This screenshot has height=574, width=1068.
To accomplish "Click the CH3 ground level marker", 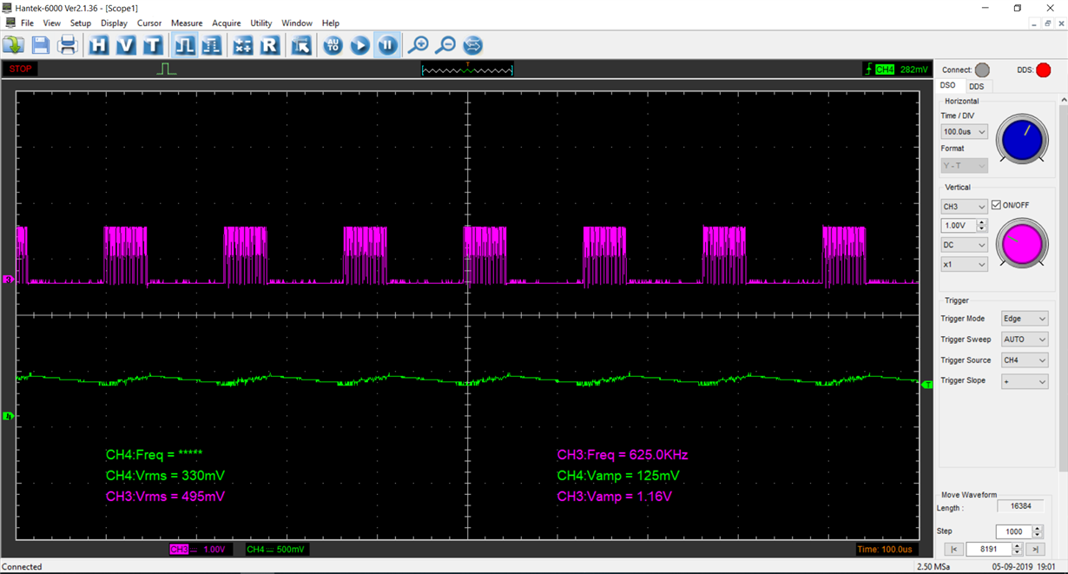I will [9, 280].
